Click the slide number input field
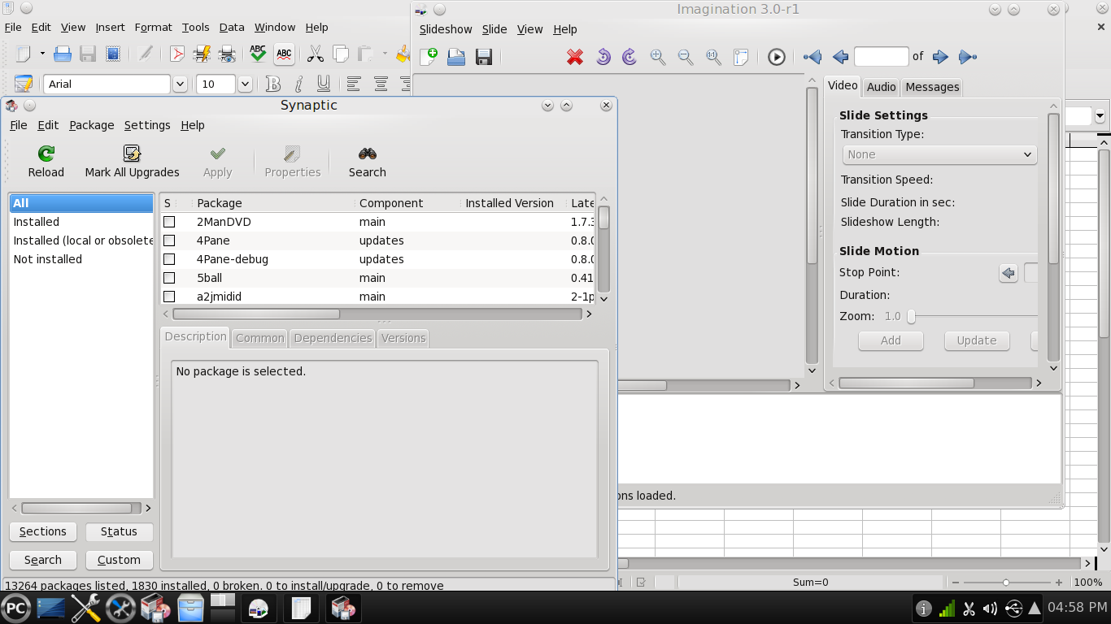Viewport: 1111px width, 624px height. (x=882, y=57)
